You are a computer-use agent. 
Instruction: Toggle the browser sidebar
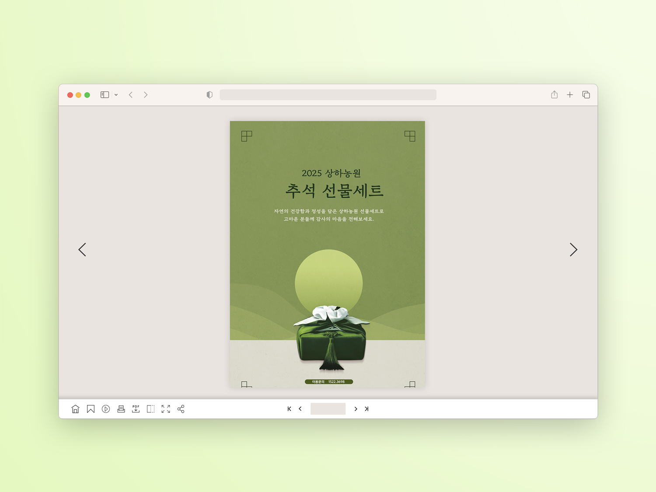tap(105, 95)
